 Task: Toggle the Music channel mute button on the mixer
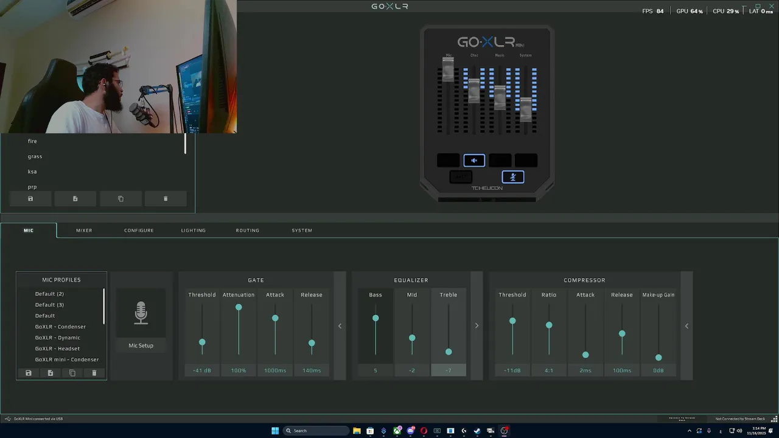point(500,161)
